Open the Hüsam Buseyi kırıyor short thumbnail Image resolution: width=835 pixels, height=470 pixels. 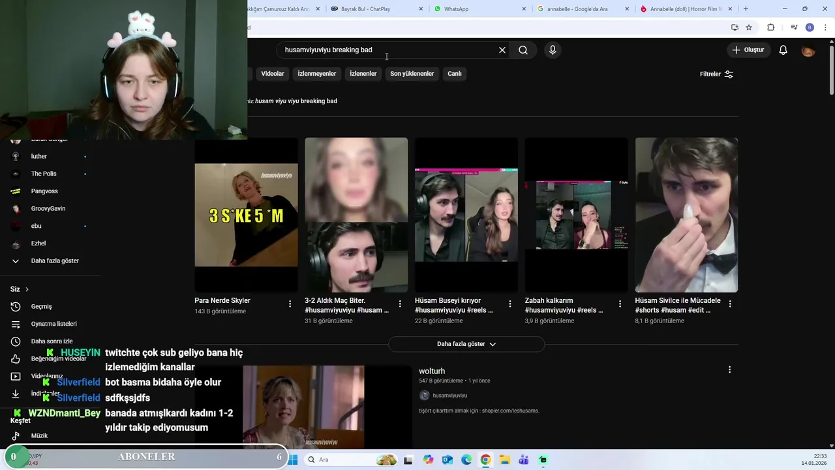point(466,215)
